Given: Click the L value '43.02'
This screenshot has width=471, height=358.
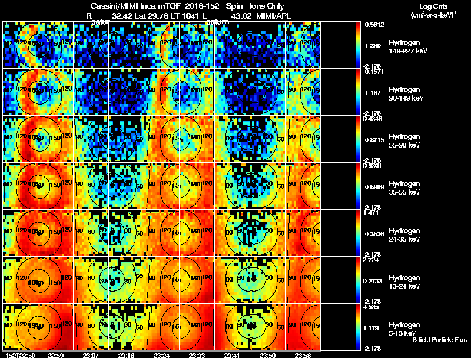Looking at the screenshot, I should point(241,16).
